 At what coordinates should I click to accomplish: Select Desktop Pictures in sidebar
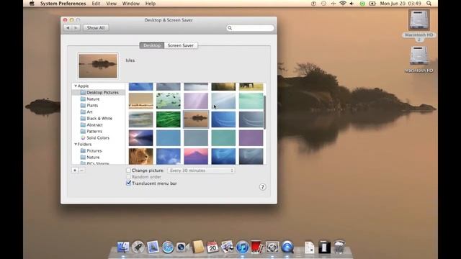[99, 93]
